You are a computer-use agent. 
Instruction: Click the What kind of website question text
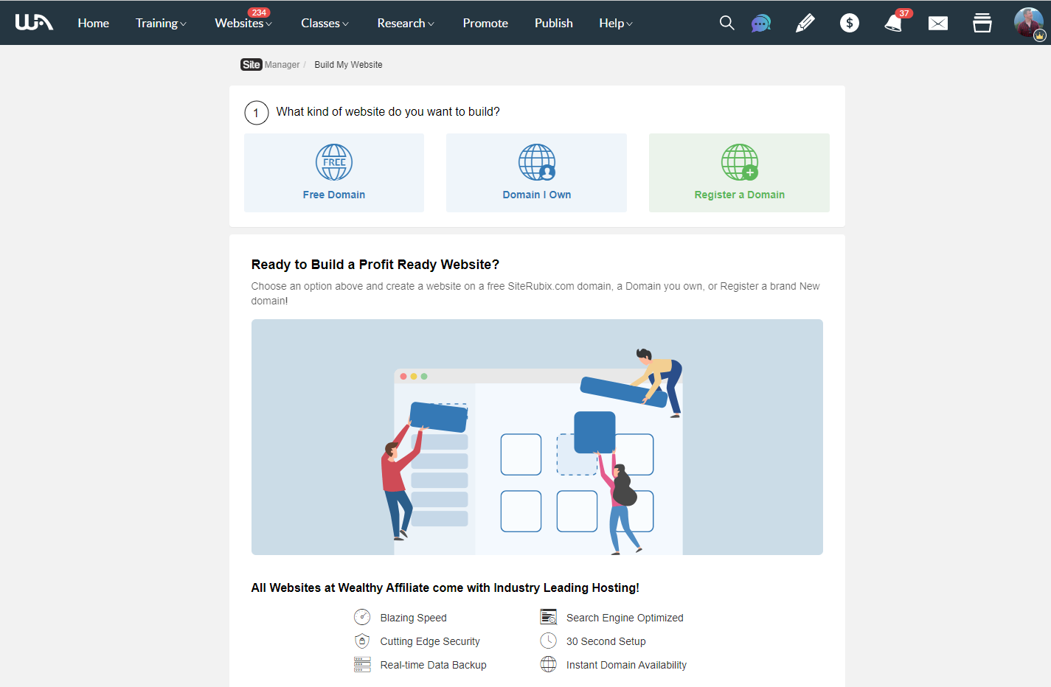tap(388, 112)
